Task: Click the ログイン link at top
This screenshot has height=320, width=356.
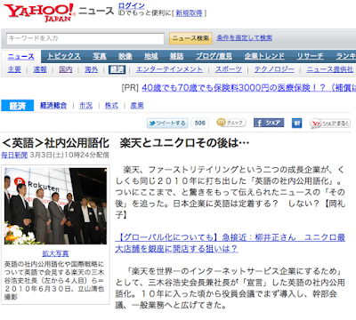Action: click(x=132, y=5)
